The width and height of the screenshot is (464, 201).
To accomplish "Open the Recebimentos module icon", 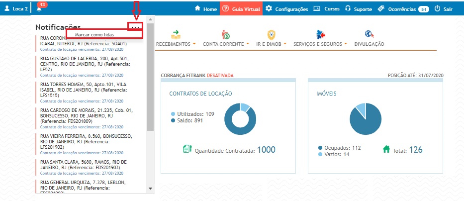I will (176, 34).
